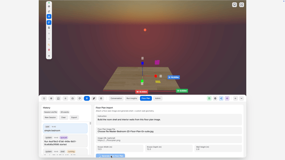Click the active blue icon in bottom toolbar

pos(87,98)
